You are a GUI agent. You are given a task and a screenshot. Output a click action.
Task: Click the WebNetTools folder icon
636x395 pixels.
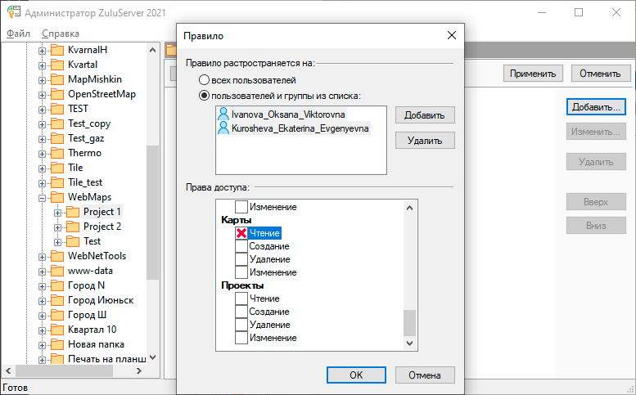coord(57,256)
